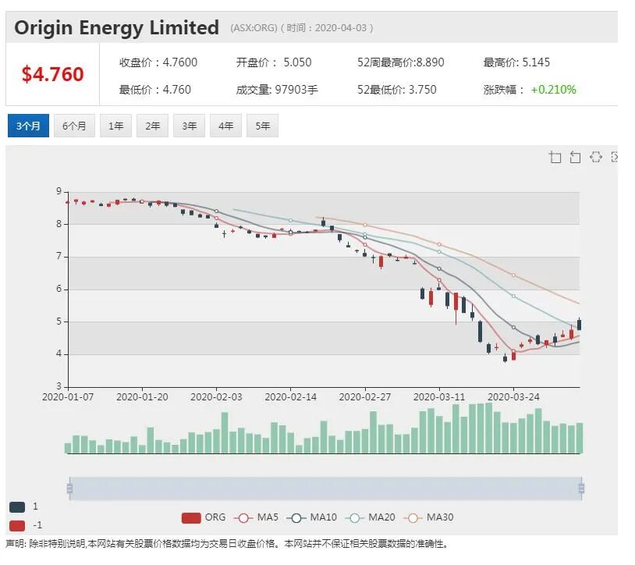Toggle the MA10 line legend entry

pyautogui.click(x=312, y=517)
